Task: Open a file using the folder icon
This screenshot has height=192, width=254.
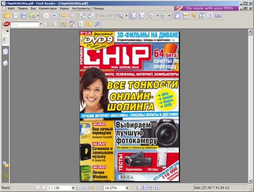Action: tap(7, 16)
